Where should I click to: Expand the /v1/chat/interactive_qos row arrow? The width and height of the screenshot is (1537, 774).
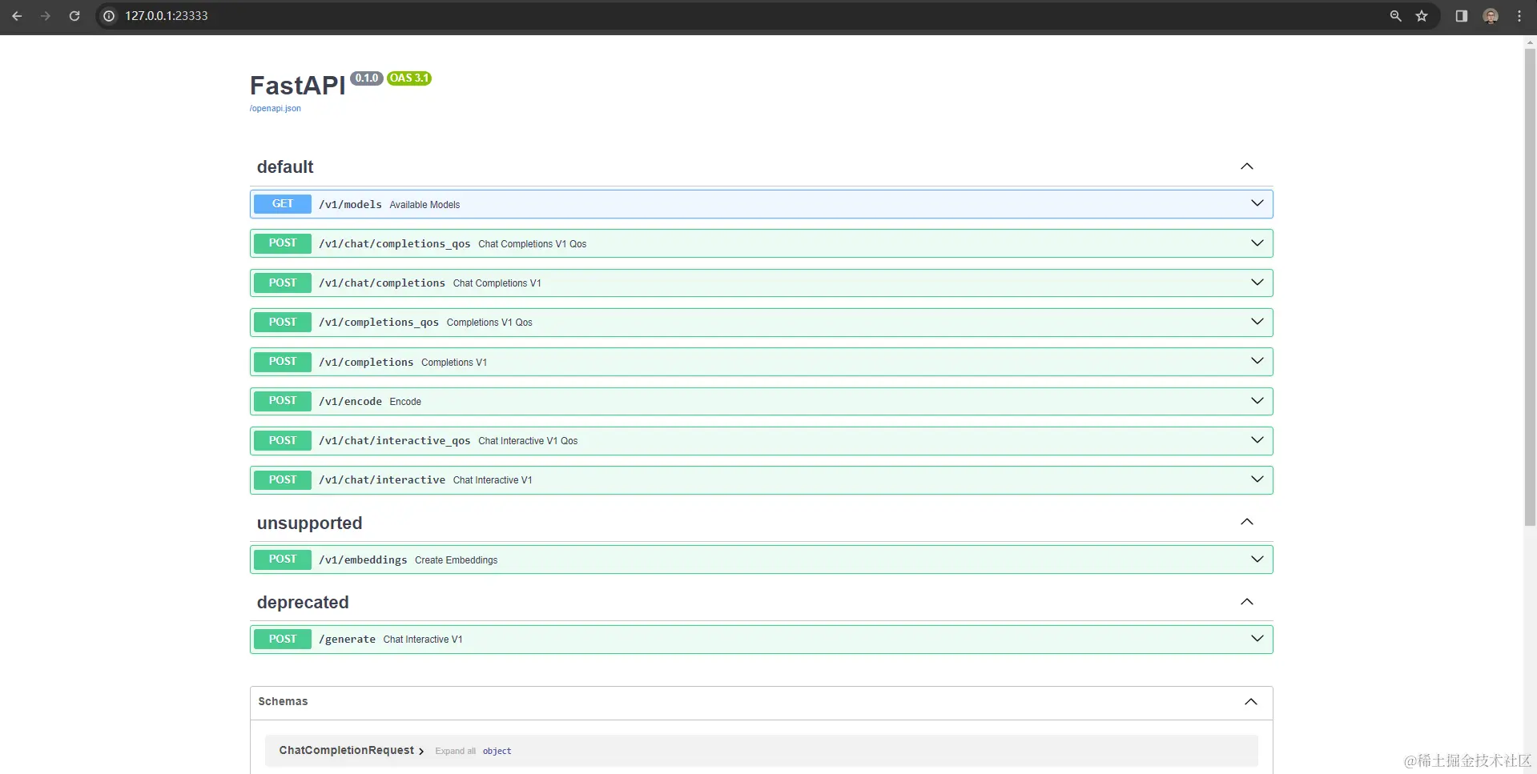(x=1257, y=440)
